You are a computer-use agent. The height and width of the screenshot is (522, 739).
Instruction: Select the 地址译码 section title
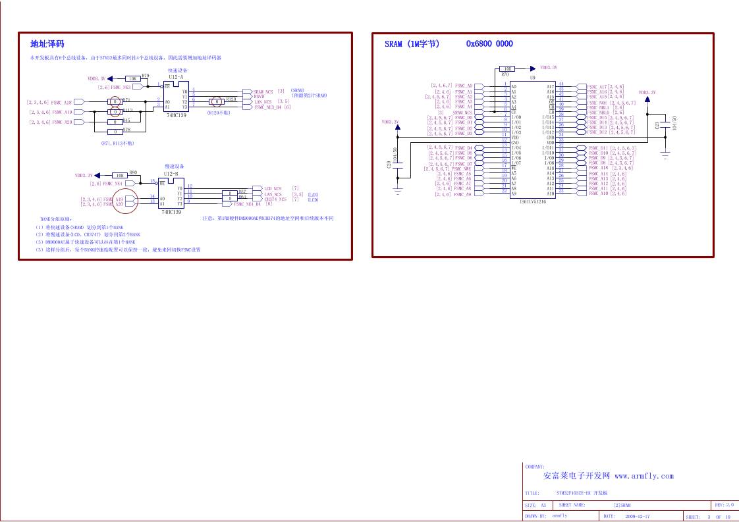[47, 44]
